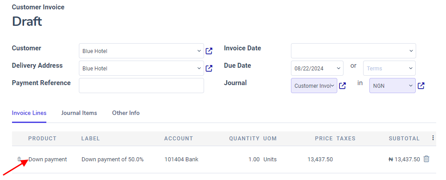Click the Draft invoice title
This screenshot has height=180, width=446.
pyautogui.click(x=27, y=22)
